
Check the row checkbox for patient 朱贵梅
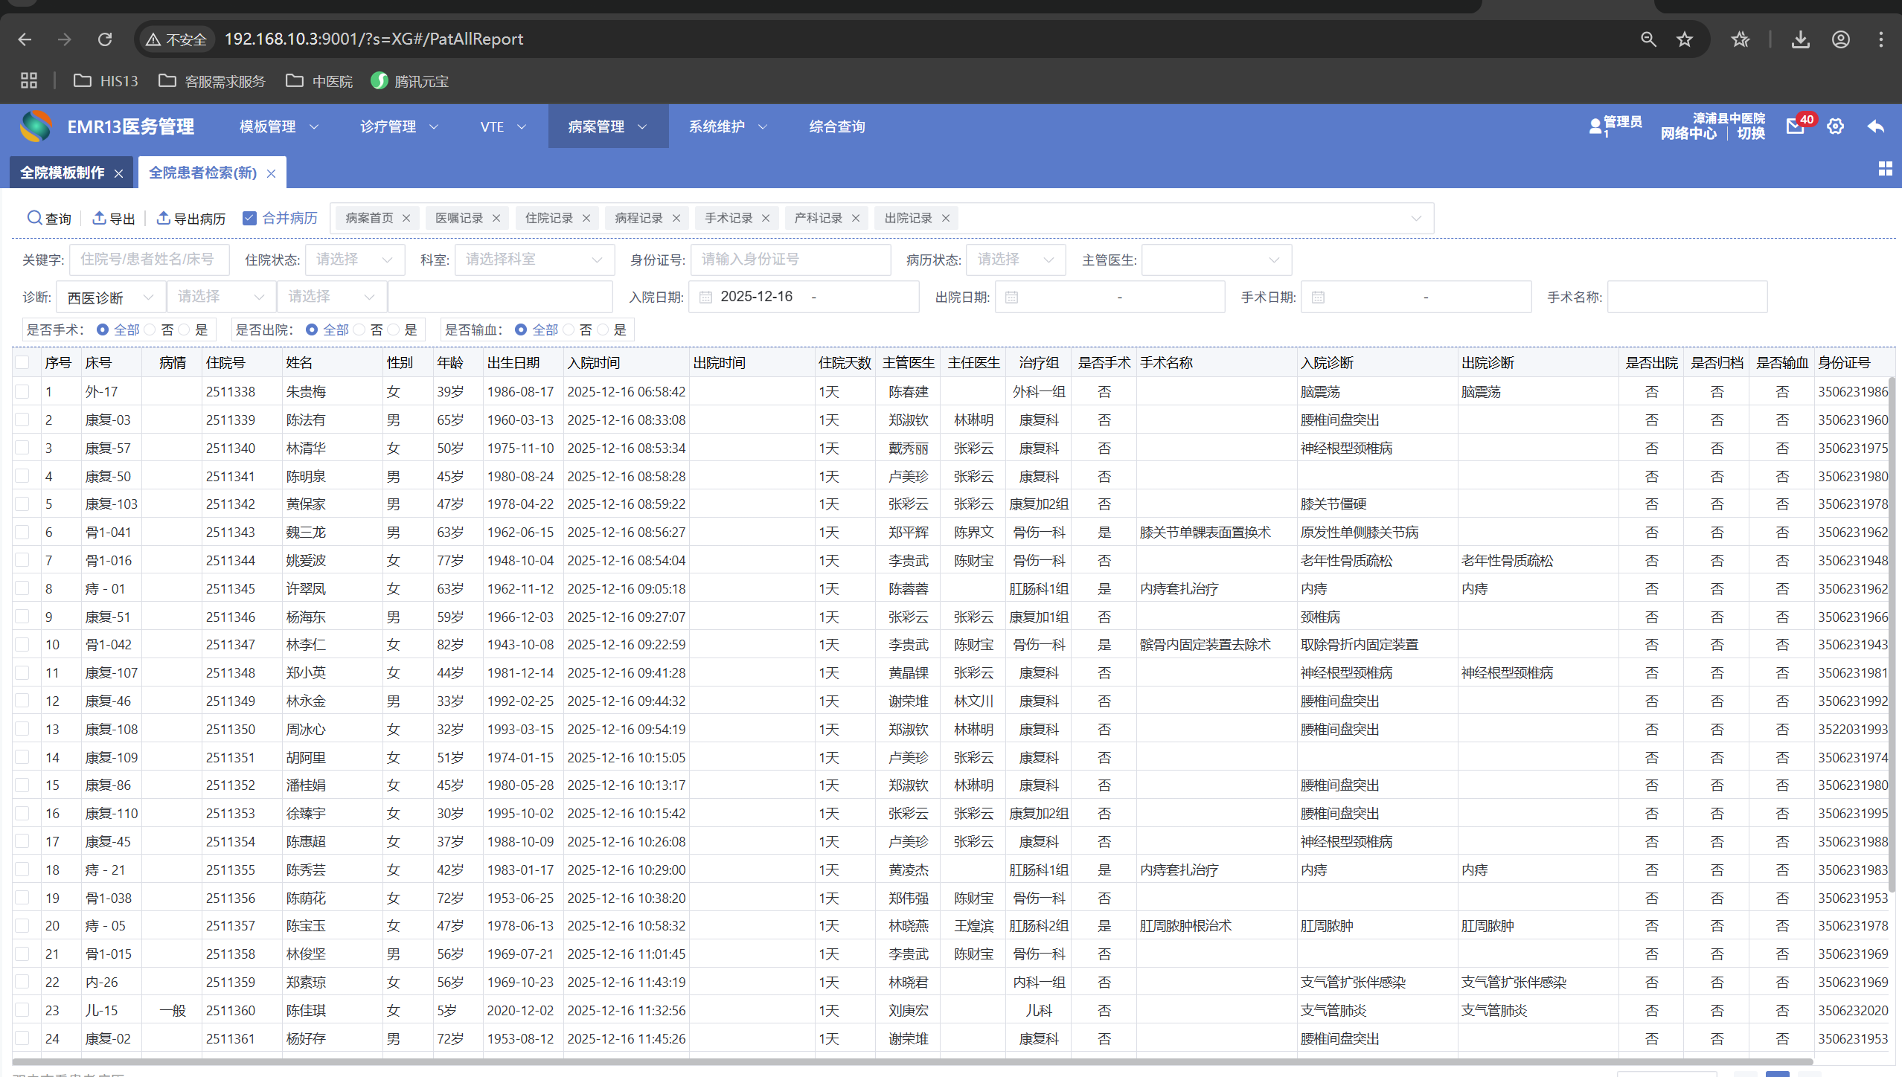click(22, 391)
